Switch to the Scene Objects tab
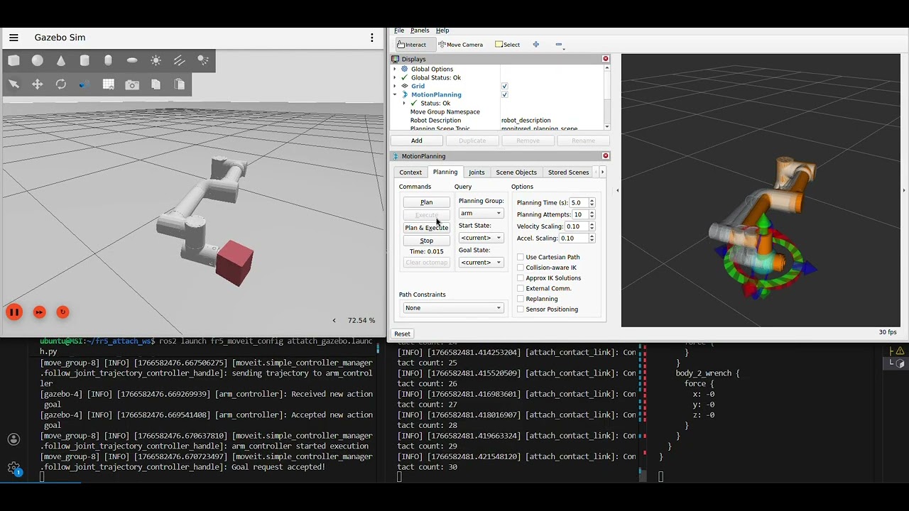909x511 pixels. coord(516,172)
